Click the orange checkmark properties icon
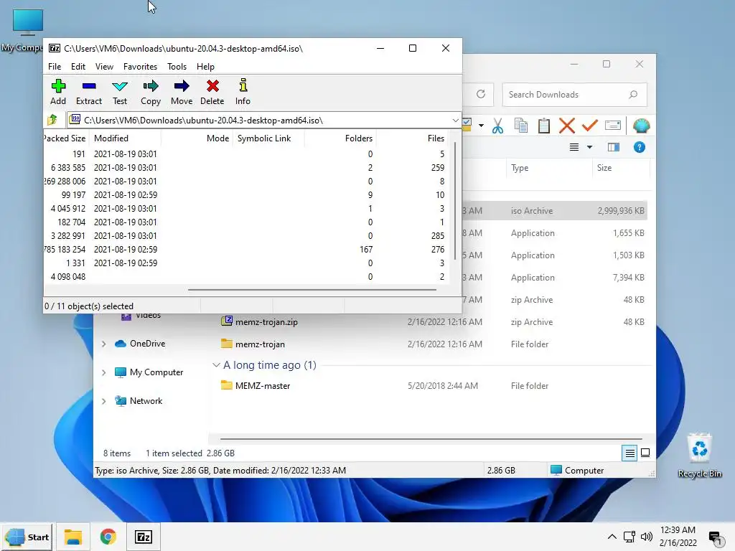 click(590, 126)
